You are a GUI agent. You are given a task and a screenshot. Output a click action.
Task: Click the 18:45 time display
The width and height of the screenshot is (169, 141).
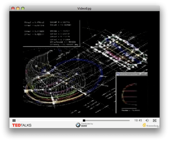[138, 120]
